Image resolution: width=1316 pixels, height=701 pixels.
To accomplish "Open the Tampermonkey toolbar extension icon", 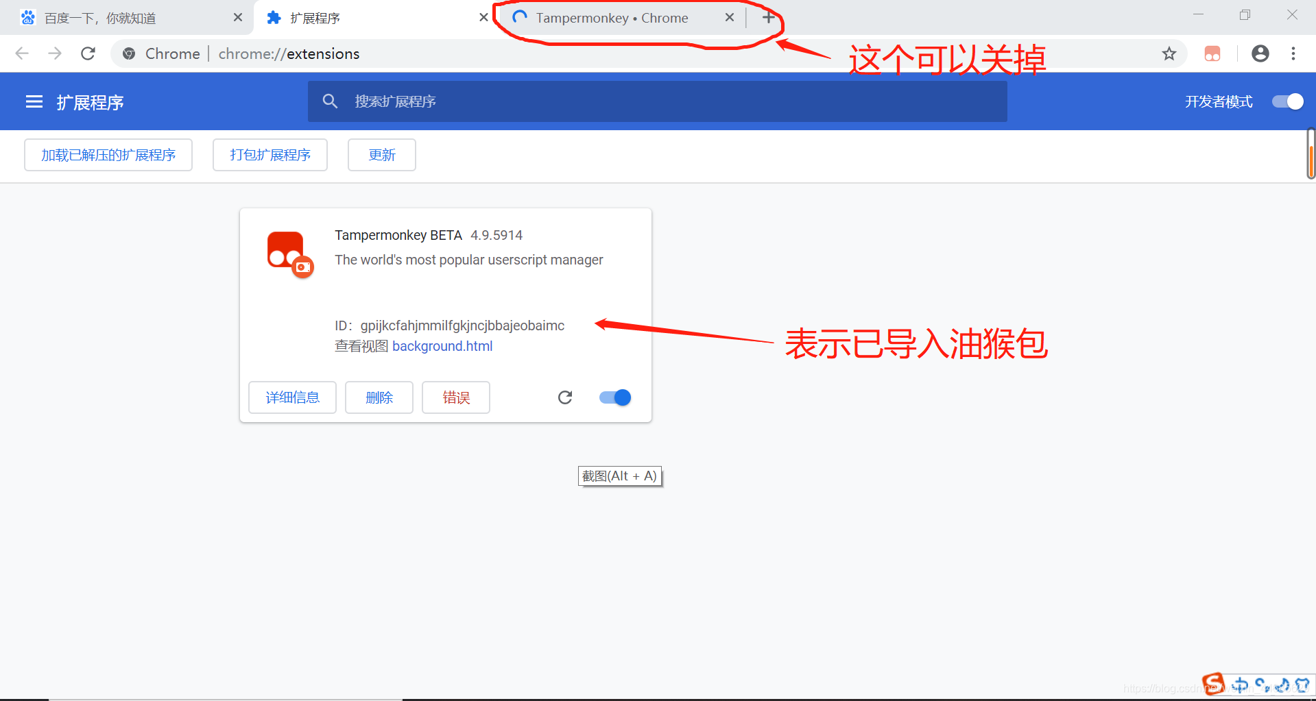I will point(1212,53).
